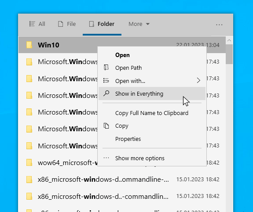This screenshot has width=253, height=212.
Task: Expand the Open with submenu arrow
Action: 198,80
